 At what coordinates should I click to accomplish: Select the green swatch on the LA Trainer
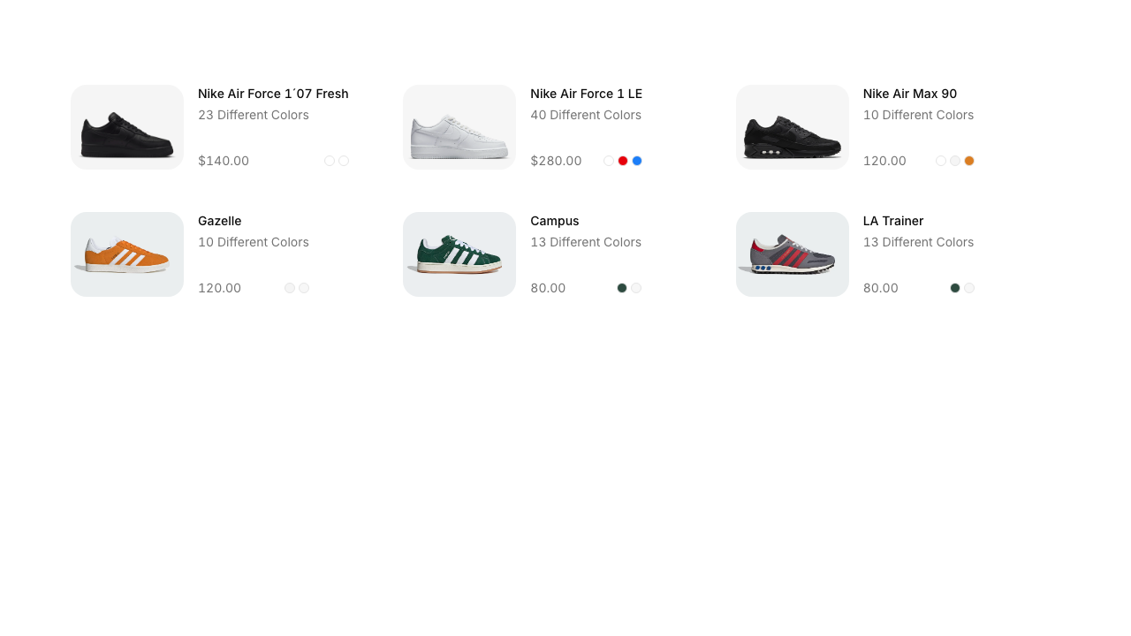pyautogui.click(x=954, y=288)
